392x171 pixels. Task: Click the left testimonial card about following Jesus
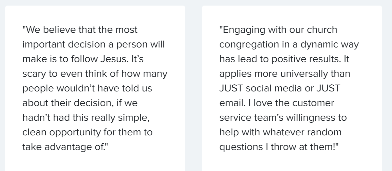tap(95, 88)
